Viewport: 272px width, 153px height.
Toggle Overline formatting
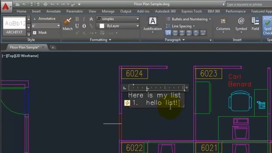coord(84,26)
